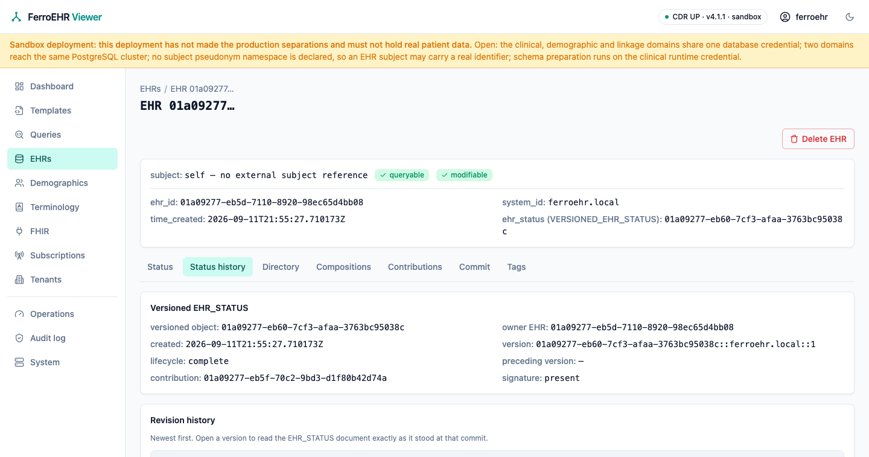Click the System server icon
This screenshot has height=457, width=869.
click(x=19, y=362)
